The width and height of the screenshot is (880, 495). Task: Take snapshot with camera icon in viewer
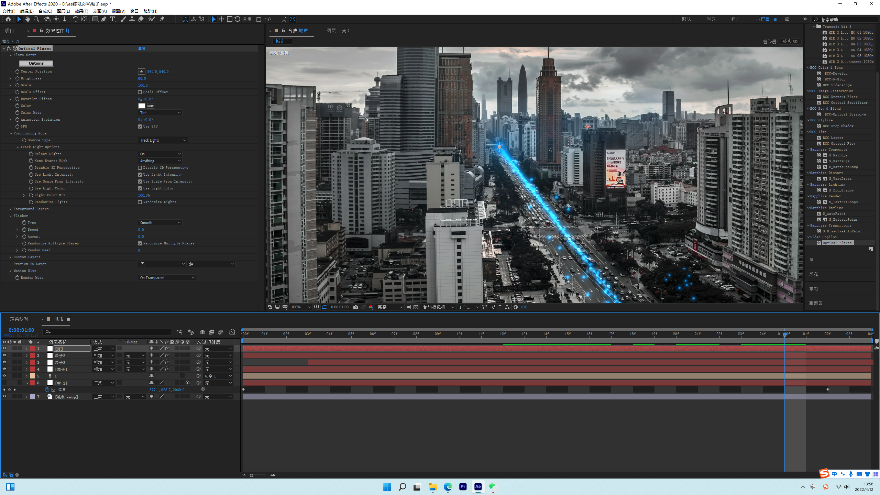tap(356, 307)
